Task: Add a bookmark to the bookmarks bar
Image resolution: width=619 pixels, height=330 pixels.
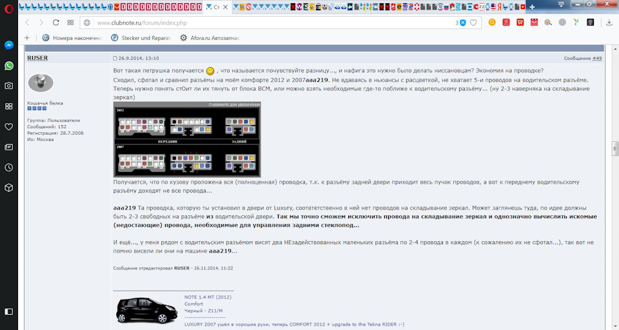Action: 27,38
